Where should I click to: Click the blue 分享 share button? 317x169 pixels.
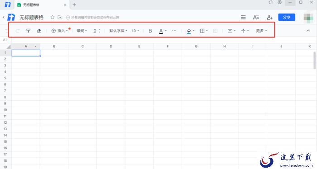pos(287,17)
